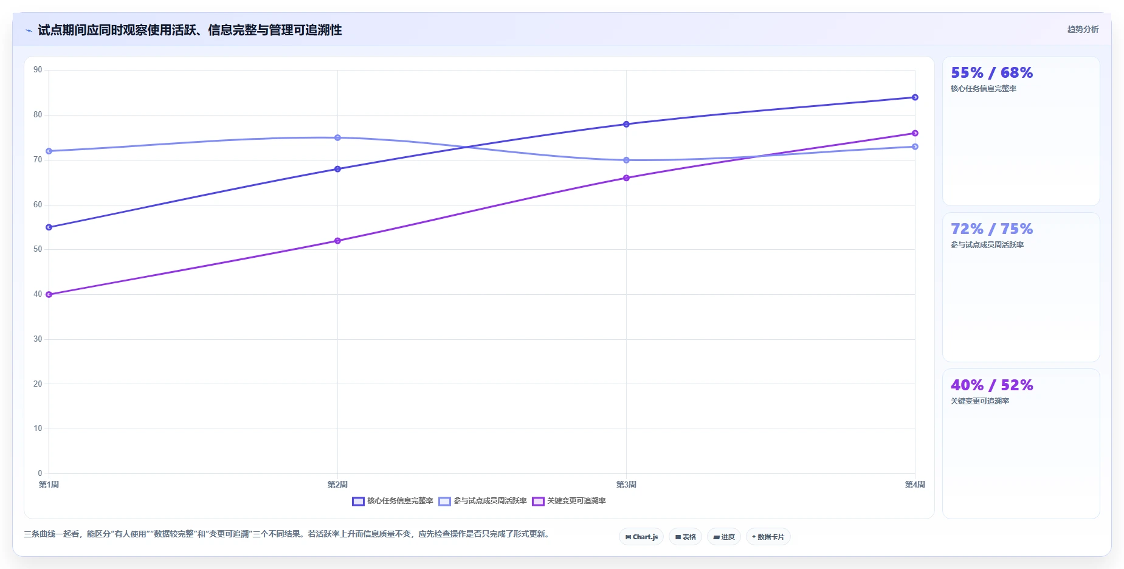Click the 表格 tag
The height and width of the screenshot is (569, 1124).
(x=685, y=537)
